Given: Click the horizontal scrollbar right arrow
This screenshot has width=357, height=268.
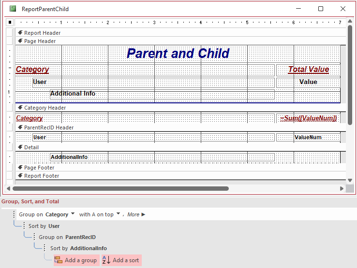Looking at the screenshot, I should (x=342, y=189).
